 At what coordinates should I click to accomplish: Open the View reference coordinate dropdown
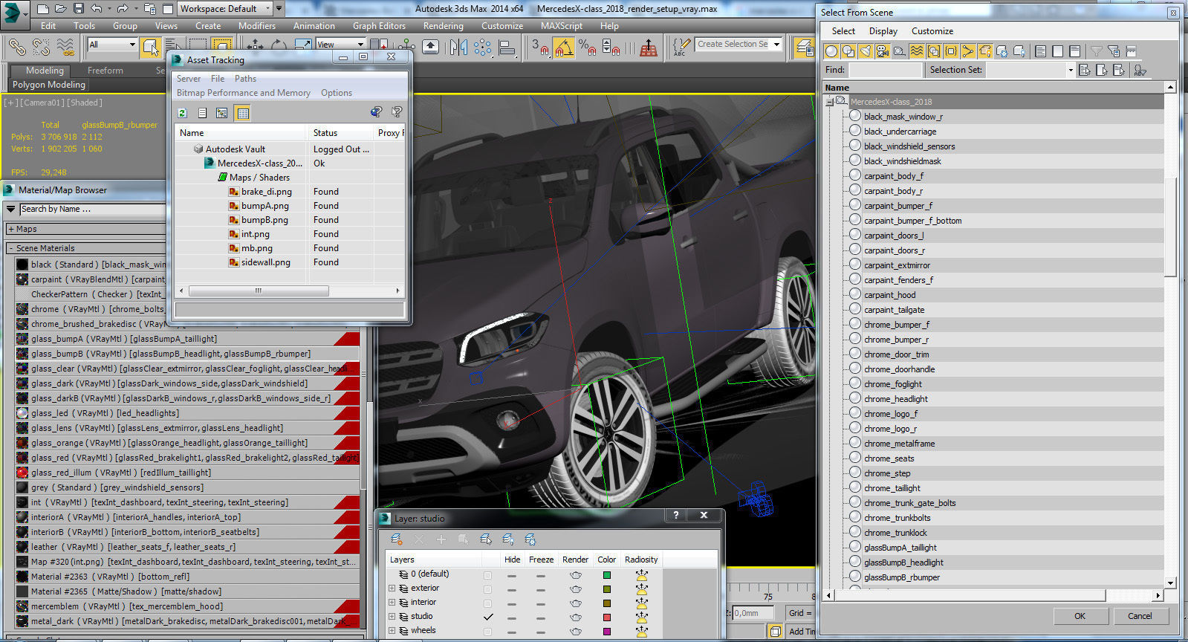pyautogui.click(x=341, y=45)
